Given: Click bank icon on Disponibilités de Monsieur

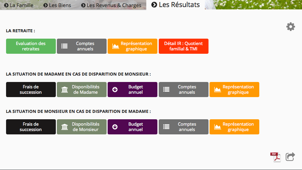Looking at the screenshot, I should coord(65,127).
